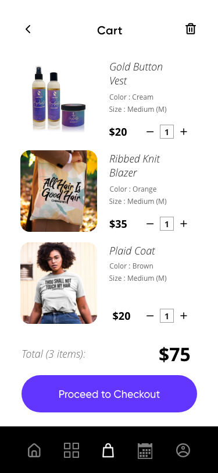Select the Plaid Coat quantity field
Viewport: 218px width, 473px height.
coord(167,316)
